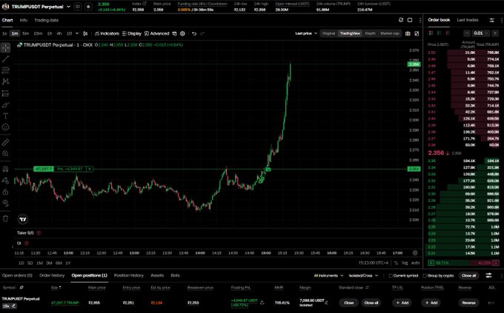The height and width of the screenshot is (313, 504).
Task: Open the forecasting and measurement tools
Action: pos(5,93)
